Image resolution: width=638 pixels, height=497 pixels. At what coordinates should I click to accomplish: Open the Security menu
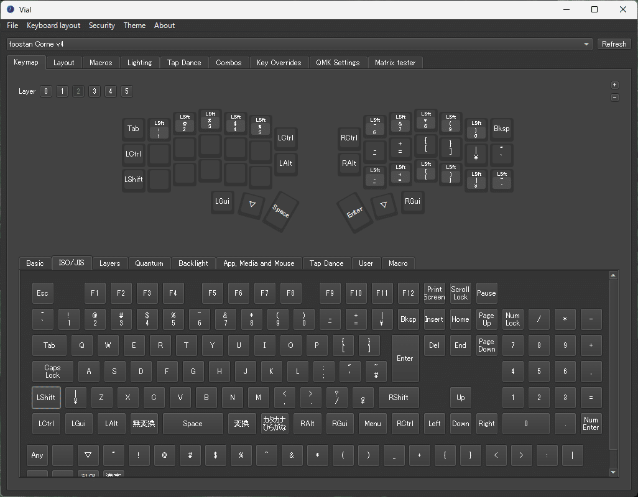[x=102, y=25]
